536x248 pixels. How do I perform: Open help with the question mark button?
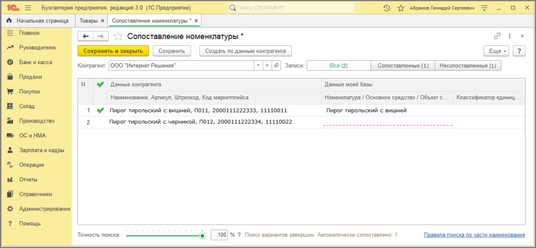coord(519,51)
